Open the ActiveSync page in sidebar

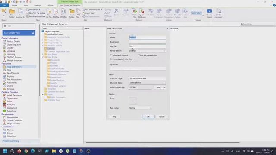[x=12, y=111]
